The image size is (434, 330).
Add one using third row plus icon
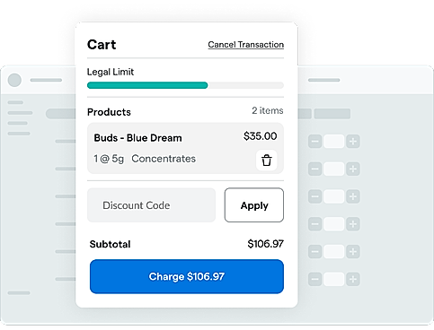pyautogui.click(x=353, y=196)
